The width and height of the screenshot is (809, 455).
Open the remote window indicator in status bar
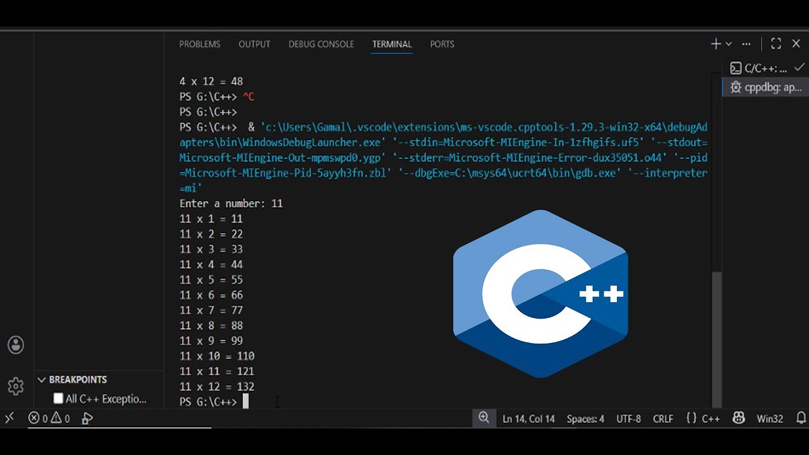(9, 418)
